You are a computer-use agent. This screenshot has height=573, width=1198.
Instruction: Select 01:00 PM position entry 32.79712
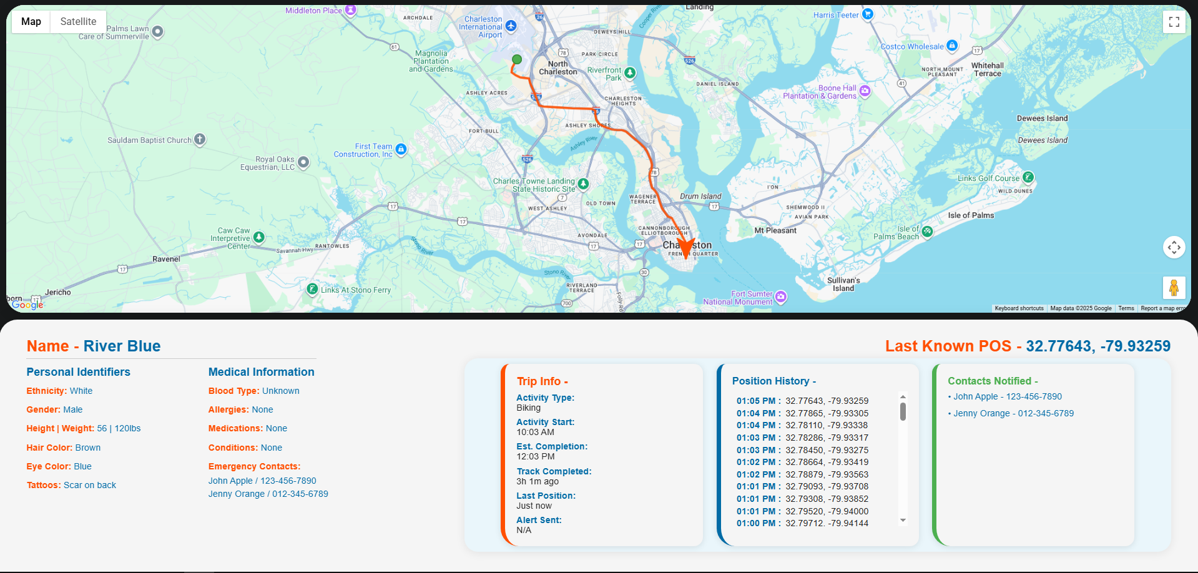click(x=802, y=523)
